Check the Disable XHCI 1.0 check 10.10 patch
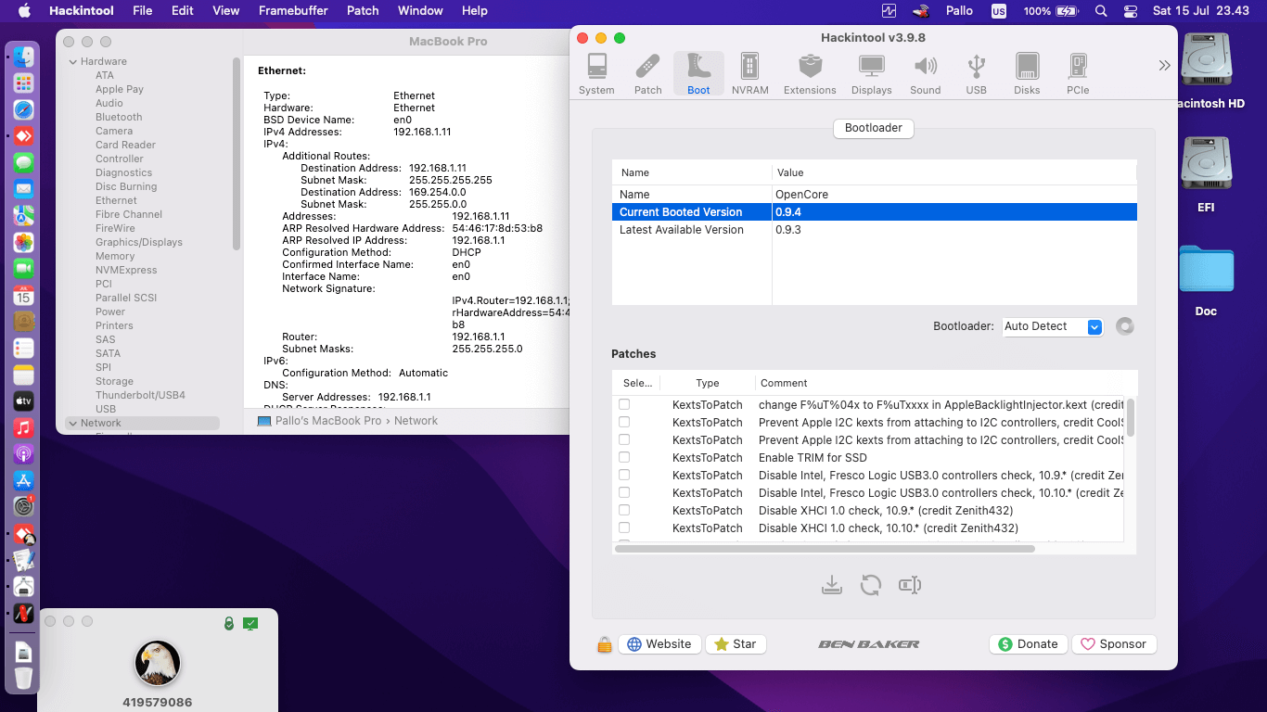The image size is (1267, 712). [x=624, y=528]
